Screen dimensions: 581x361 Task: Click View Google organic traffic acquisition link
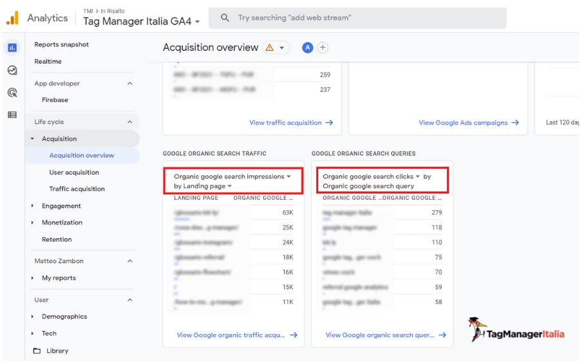[x=231, y=335]
